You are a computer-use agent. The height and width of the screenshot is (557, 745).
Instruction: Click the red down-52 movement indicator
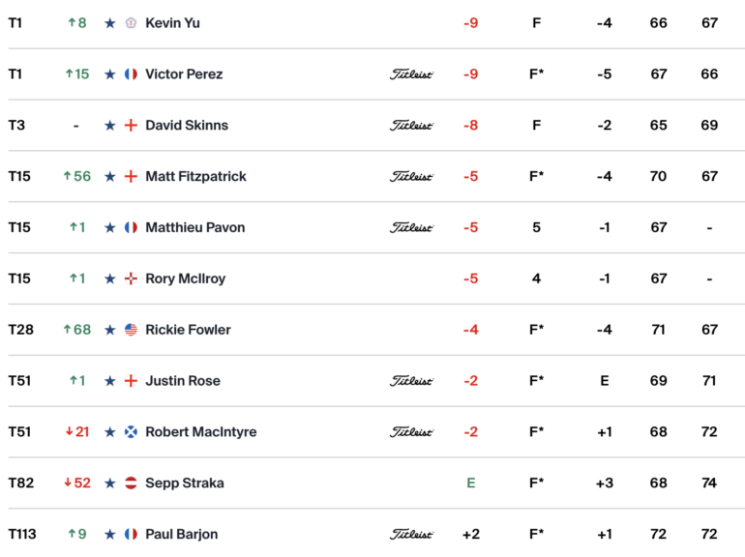(77, 483)
